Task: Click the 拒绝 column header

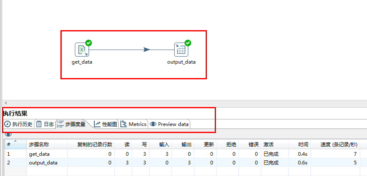Action: pyautogui.click(x=228, y=144)
